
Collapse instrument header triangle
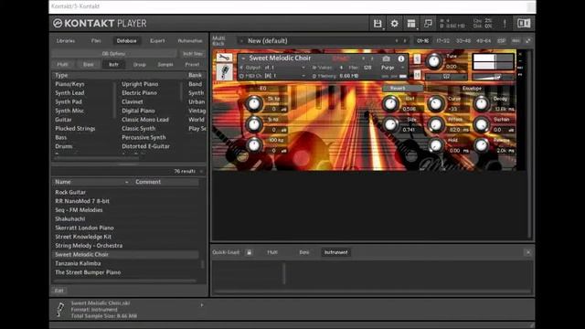243,58
